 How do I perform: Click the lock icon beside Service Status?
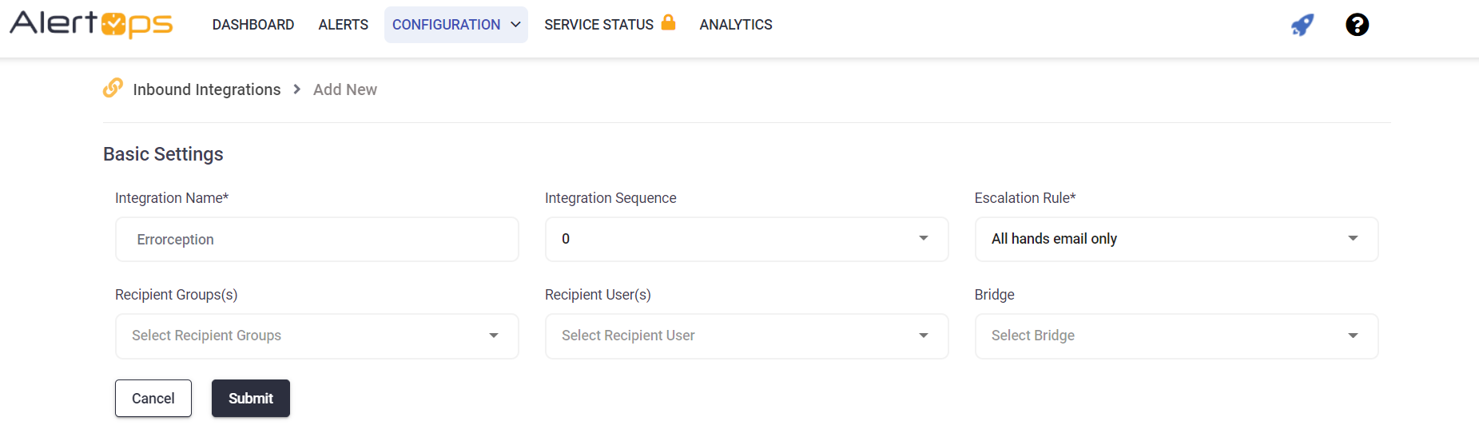point(668,22)
